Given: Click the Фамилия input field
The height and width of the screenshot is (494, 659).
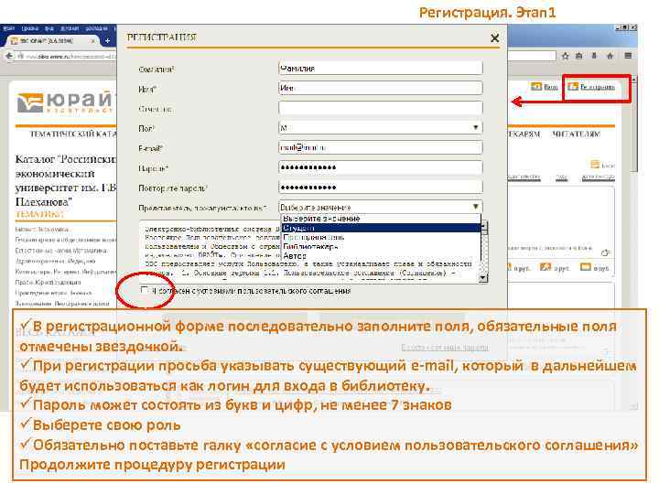Looking at the screenshot, I should coord(381,68).
